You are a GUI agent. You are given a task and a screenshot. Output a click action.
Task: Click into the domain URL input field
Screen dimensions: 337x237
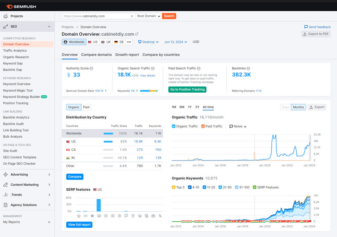(x=96, y=16)
